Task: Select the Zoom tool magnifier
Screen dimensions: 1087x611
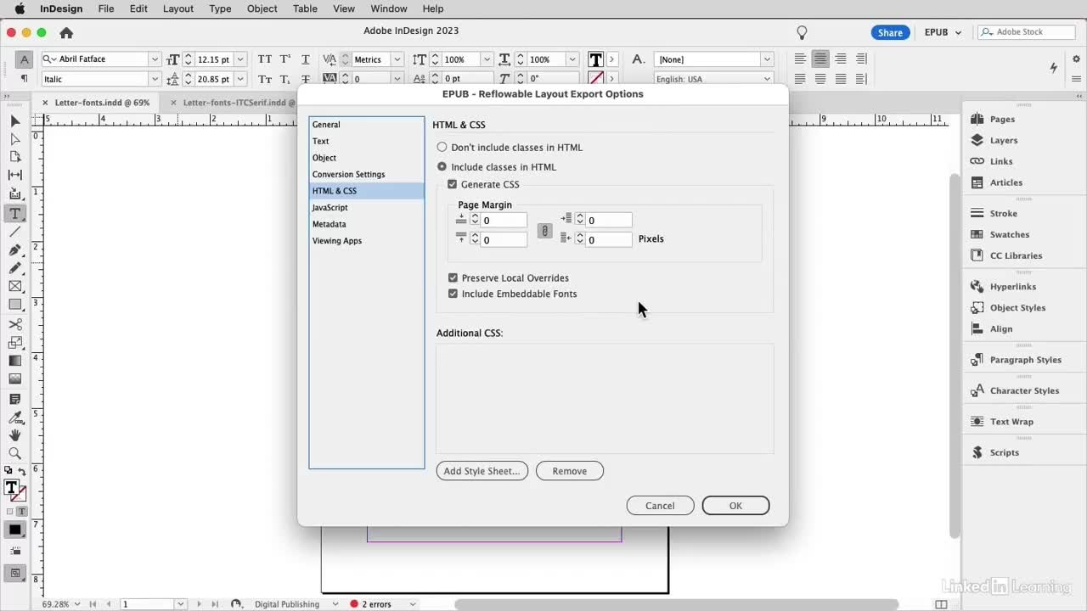Action: (14, 454)
